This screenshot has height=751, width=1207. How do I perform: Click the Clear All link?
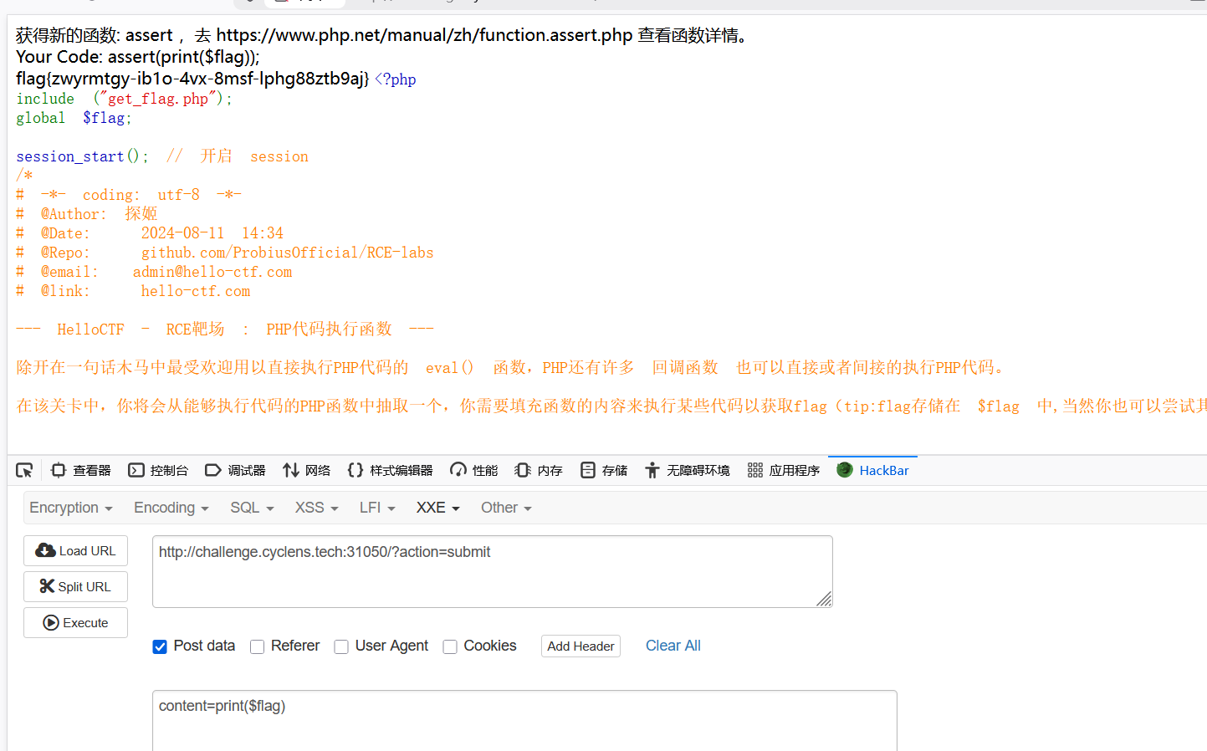pos(673,646)
